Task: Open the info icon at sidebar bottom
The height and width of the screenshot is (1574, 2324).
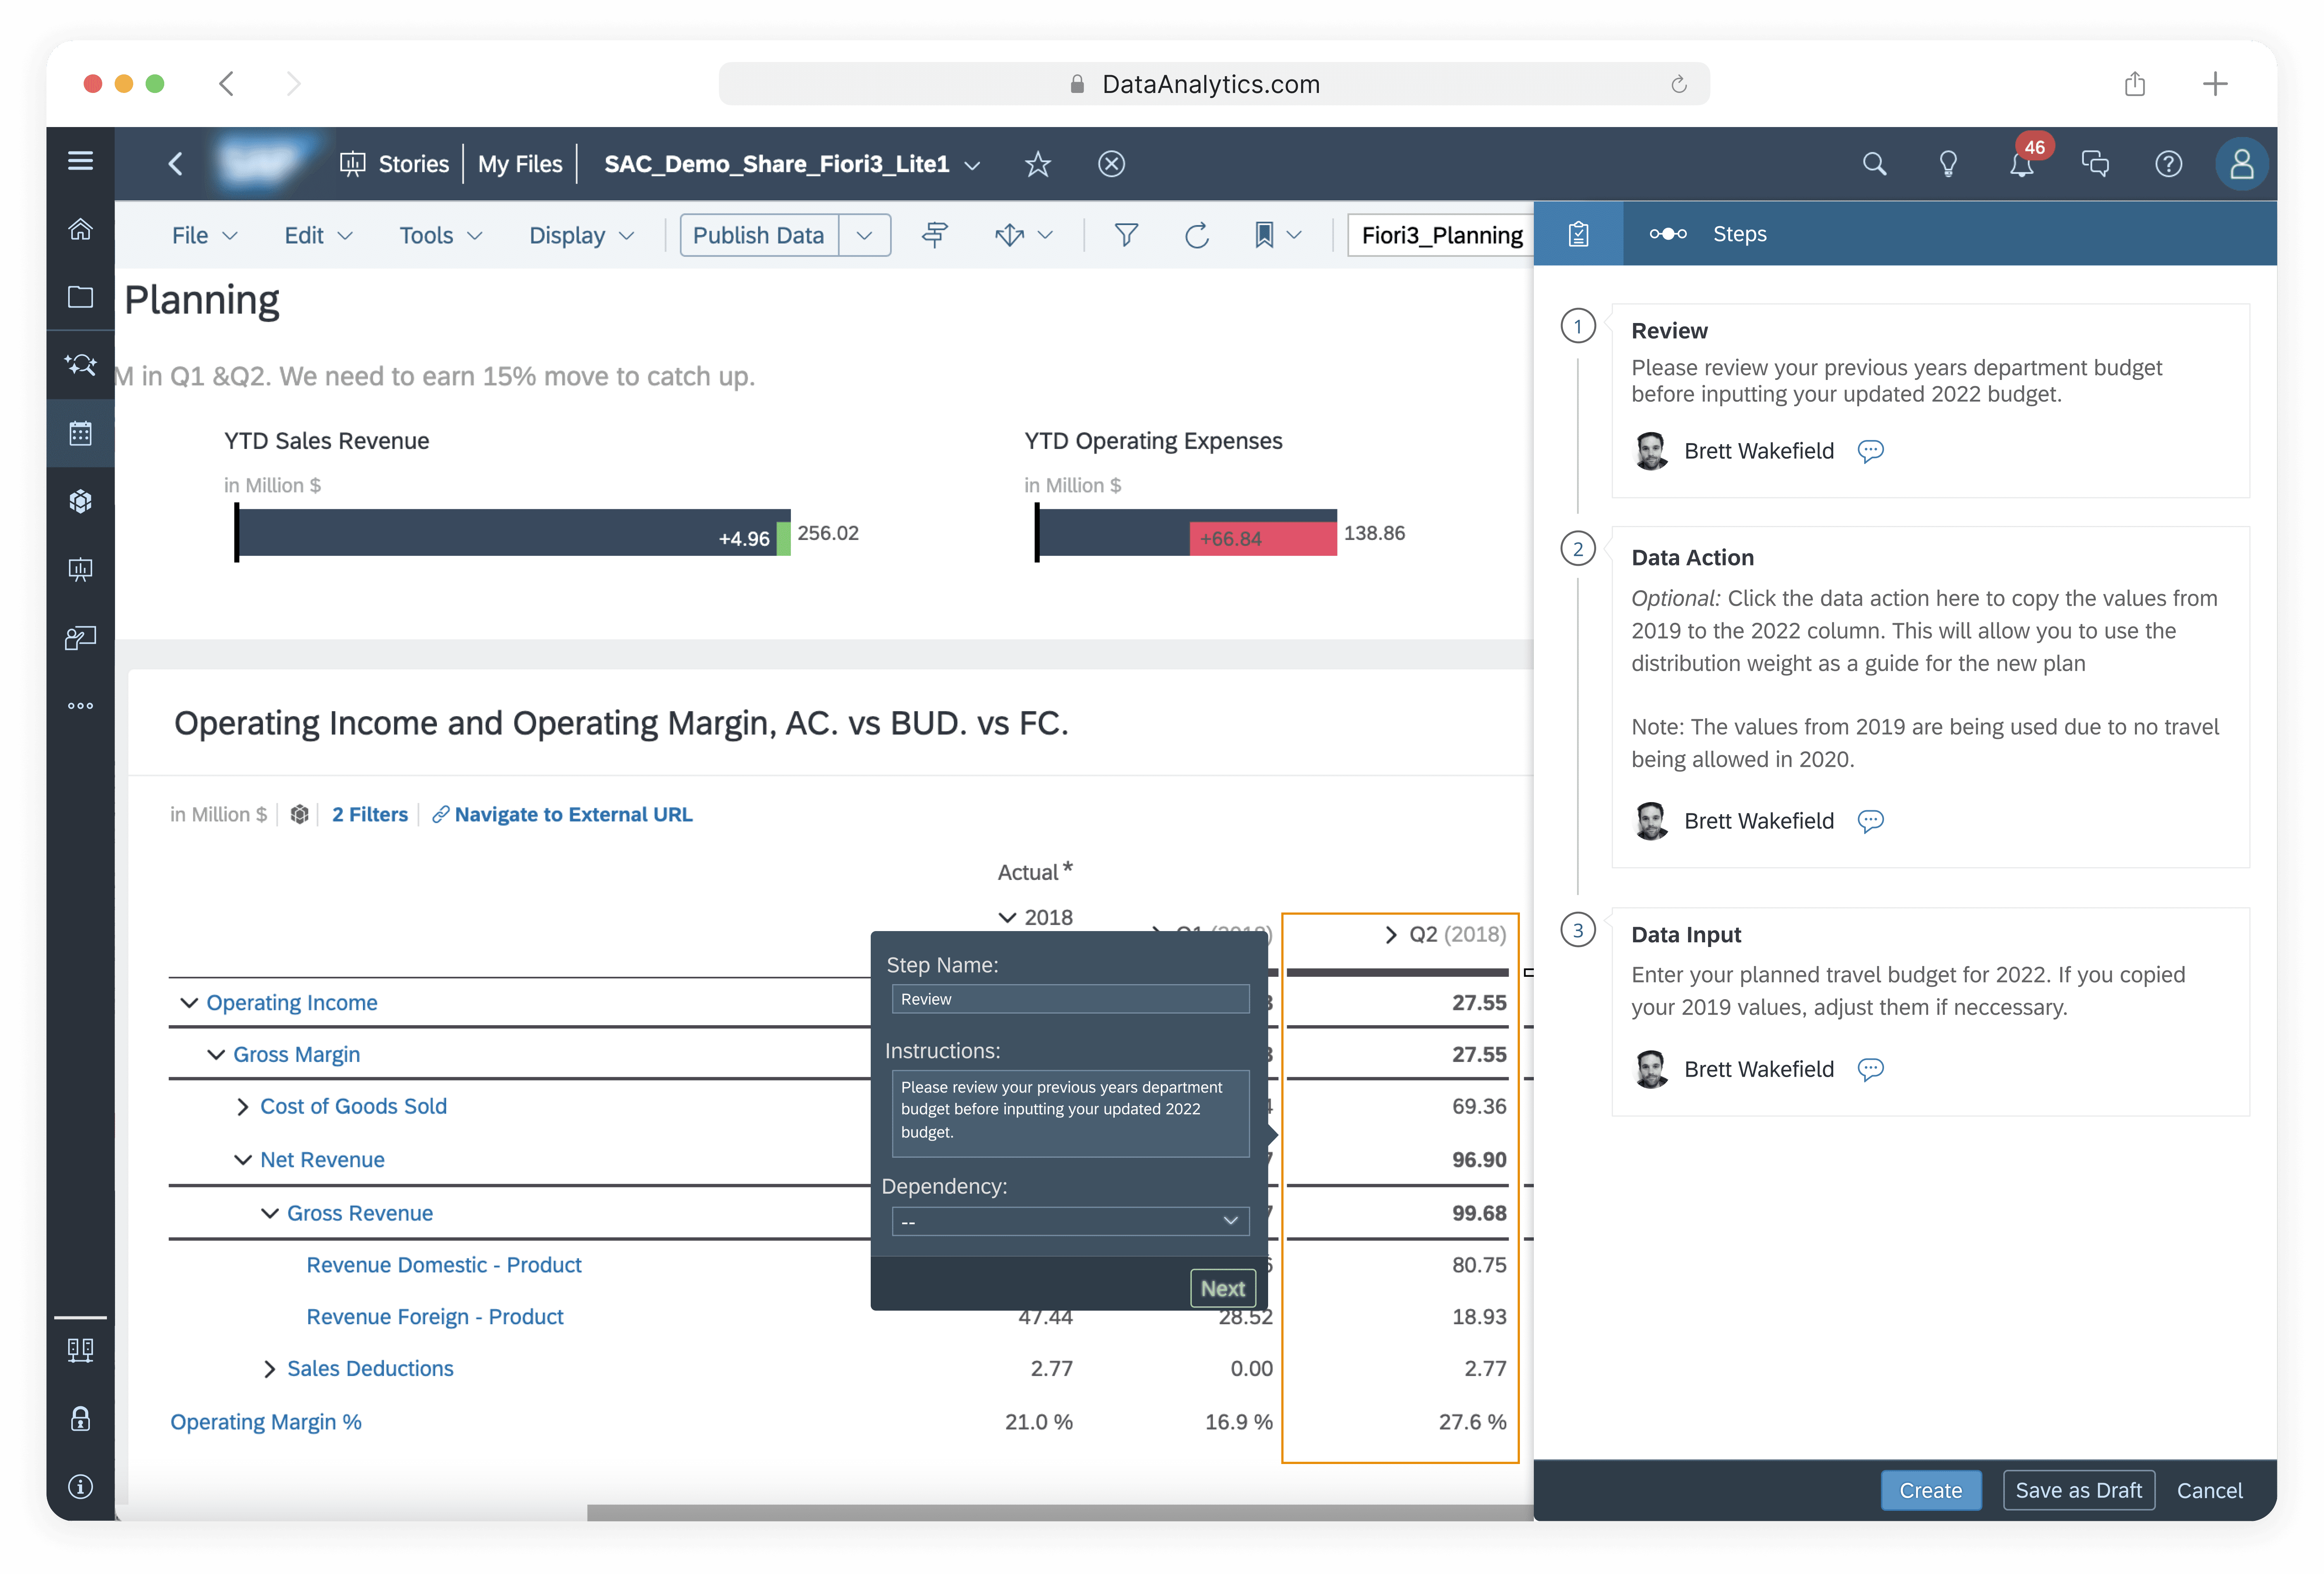Action: click(x=80, y=1487)
